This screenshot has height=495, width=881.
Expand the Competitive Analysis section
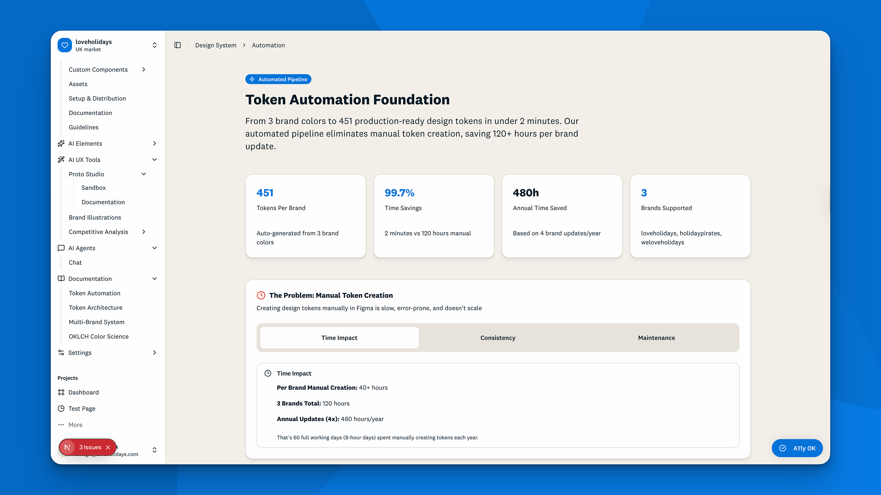[144, 232]
